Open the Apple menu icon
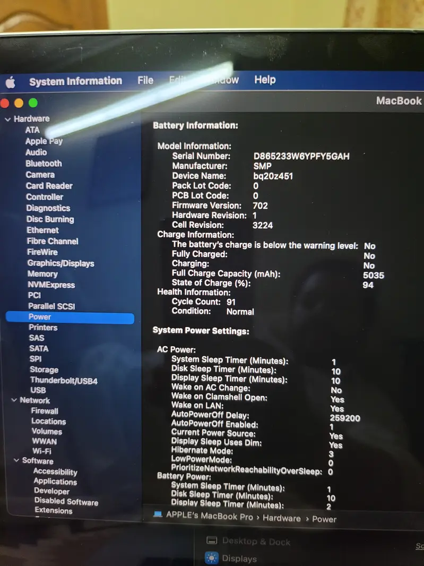 tap(11, 82)
